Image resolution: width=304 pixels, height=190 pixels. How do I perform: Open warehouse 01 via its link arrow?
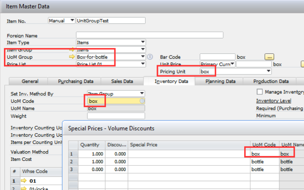[x=24, y=181]
